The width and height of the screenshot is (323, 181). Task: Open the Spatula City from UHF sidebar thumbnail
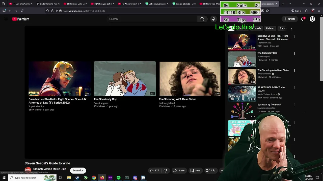point(242,111)
